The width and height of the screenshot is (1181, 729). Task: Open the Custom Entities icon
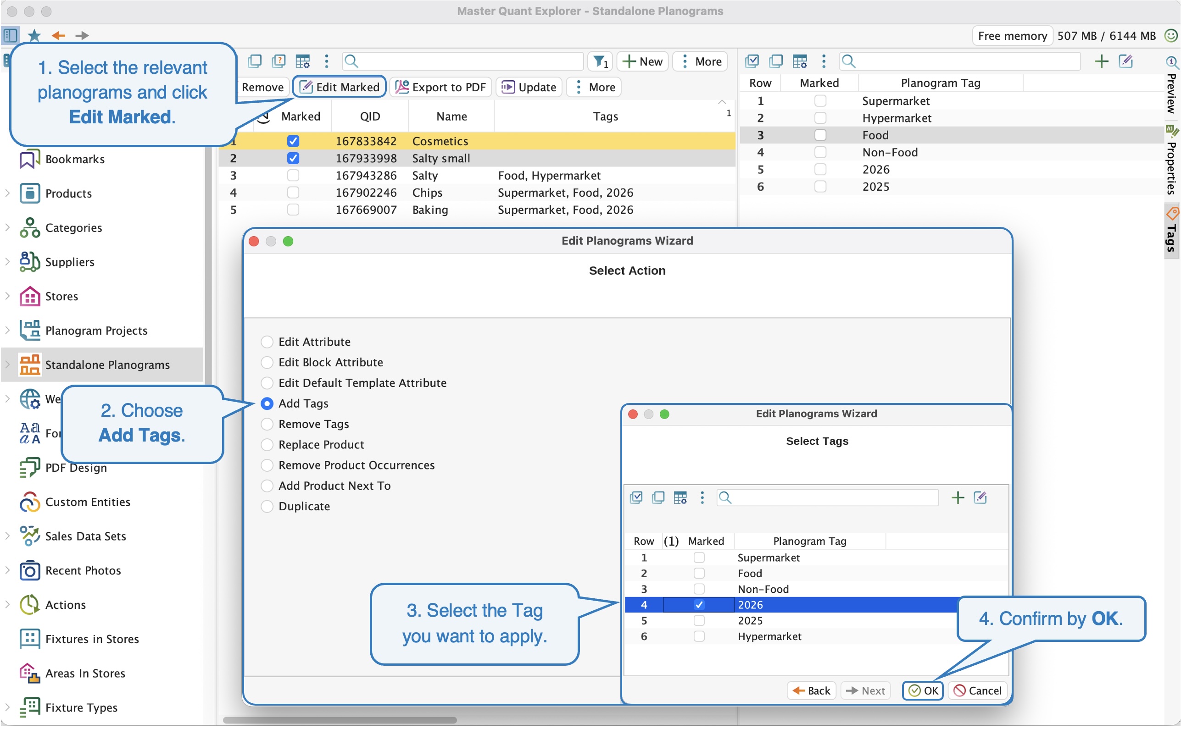click(x=29, y=502)
